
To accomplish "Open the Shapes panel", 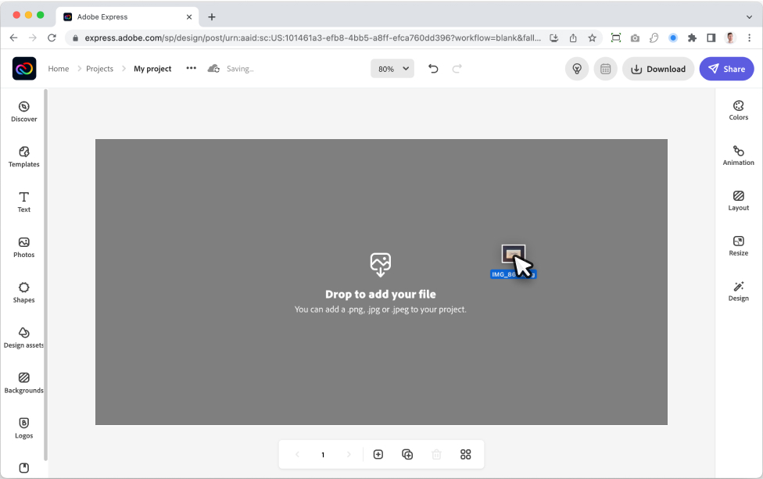I will coord(23,292).
